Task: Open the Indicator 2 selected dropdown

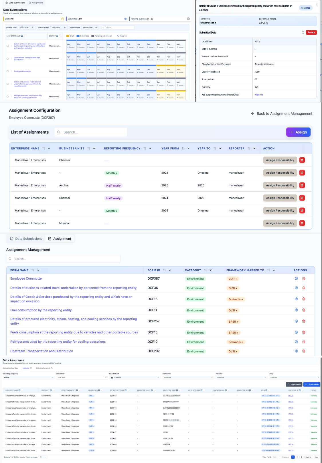Action: coord(242,378)
